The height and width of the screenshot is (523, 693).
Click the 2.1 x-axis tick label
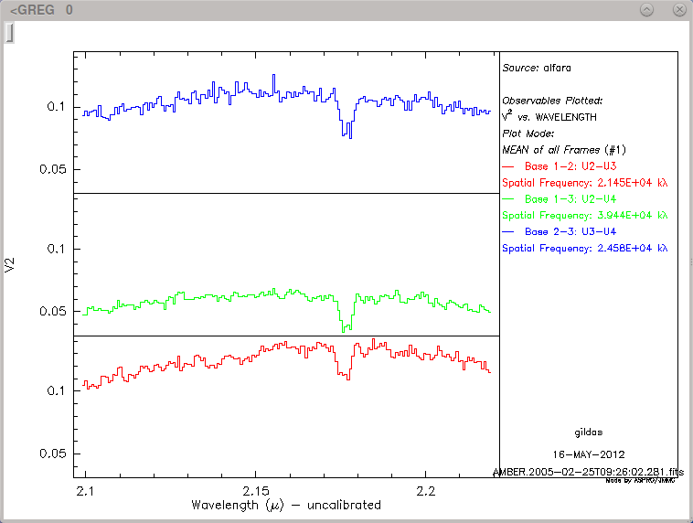pyautogui.click(x=85, y=491)
